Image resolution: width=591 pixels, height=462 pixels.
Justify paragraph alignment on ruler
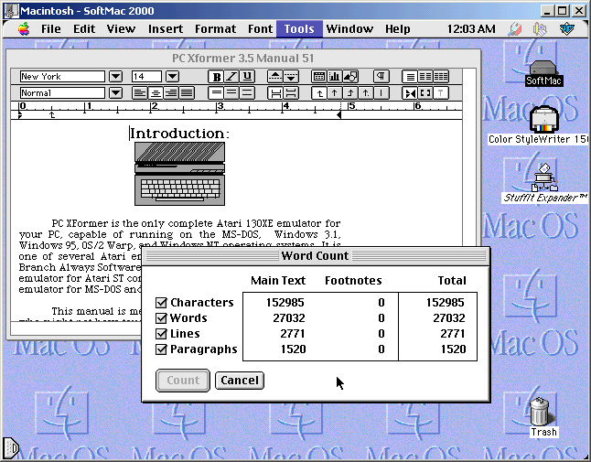click(187, 92)
